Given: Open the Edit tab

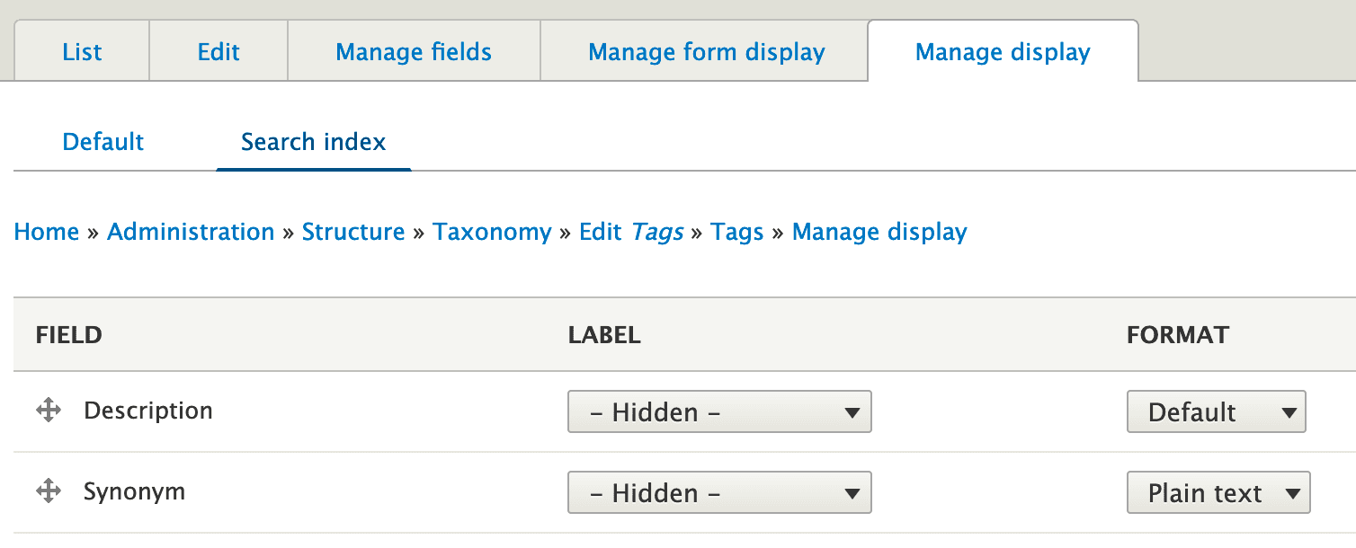Looking at the screenshot, I should [219, 52].
